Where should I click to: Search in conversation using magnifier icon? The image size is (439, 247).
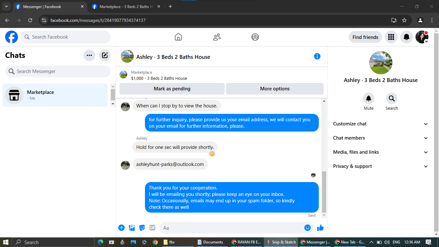(392, 98)
